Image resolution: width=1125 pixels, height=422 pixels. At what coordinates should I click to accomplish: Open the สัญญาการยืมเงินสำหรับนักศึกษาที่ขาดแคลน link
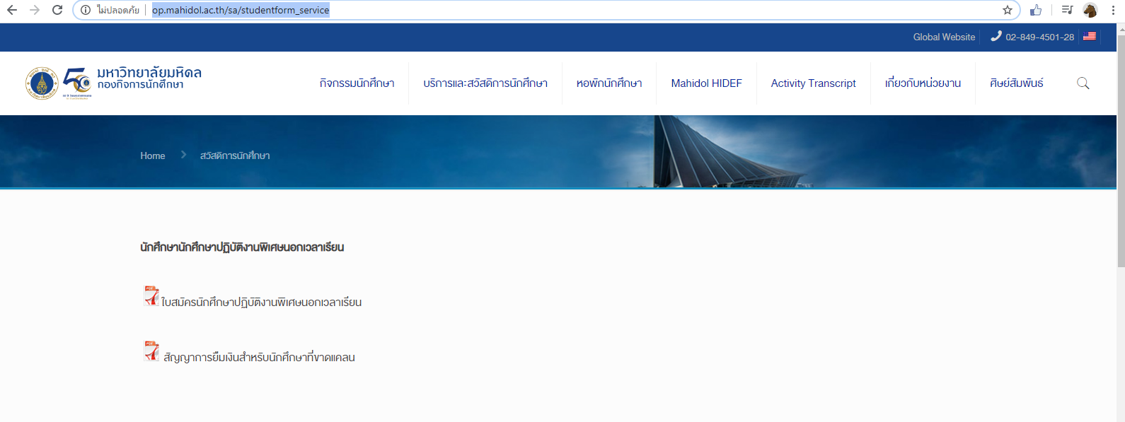click(x=259, y=358)
